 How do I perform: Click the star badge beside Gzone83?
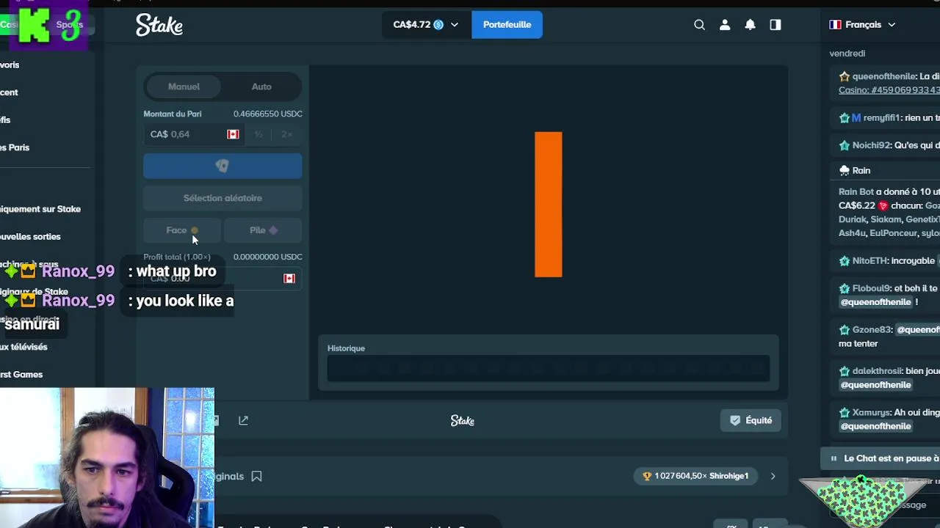click(845, 329)
